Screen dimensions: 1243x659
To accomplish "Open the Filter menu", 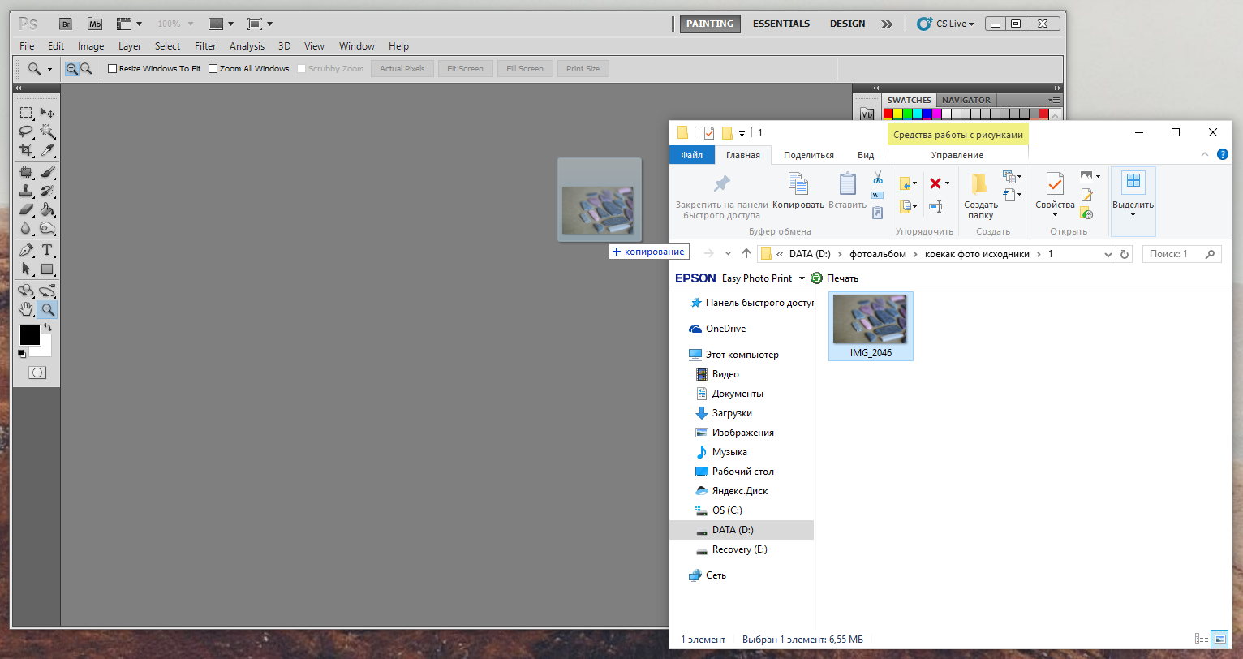I will coord(205,46).
